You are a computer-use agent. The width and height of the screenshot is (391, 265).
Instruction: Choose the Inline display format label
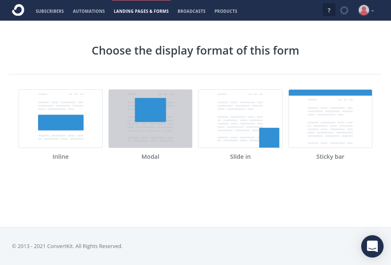60,156
